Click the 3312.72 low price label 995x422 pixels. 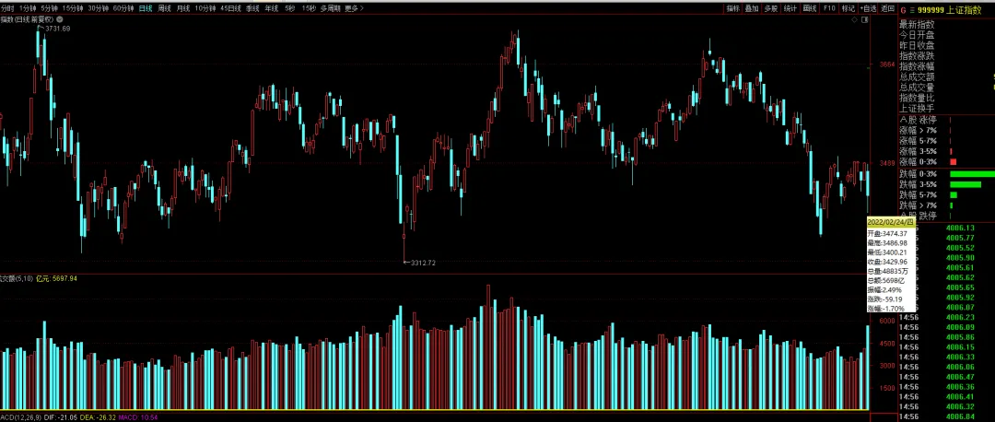(423, 262)
